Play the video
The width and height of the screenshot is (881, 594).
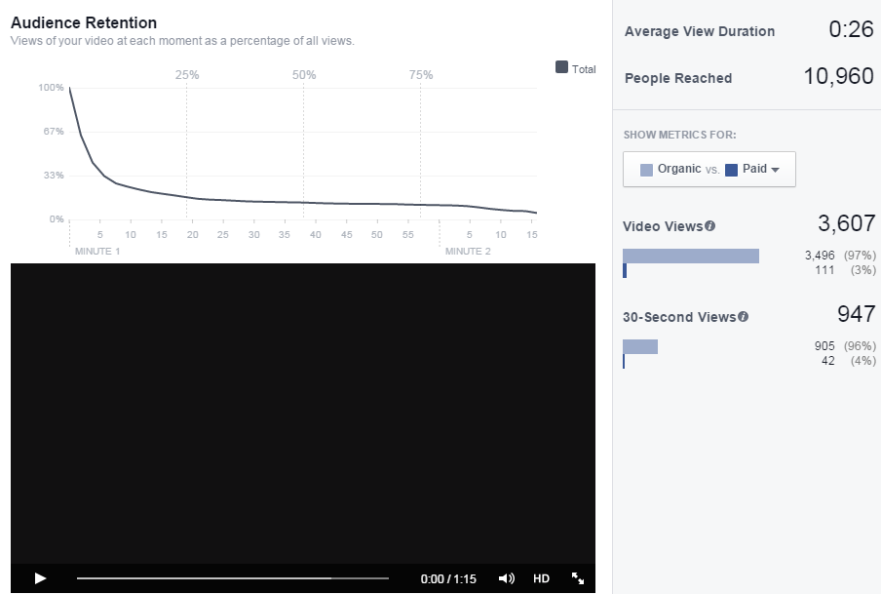(x=40, y=578)
